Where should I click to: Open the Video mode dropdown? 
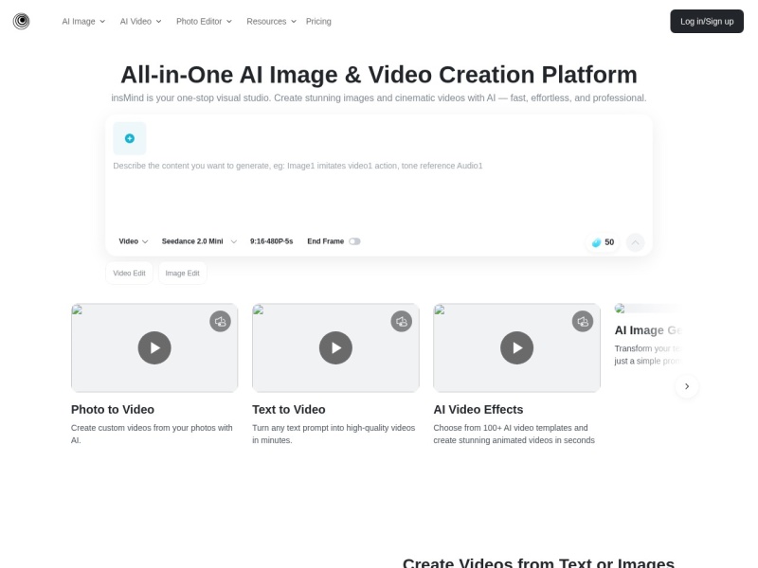pos(134,241)
